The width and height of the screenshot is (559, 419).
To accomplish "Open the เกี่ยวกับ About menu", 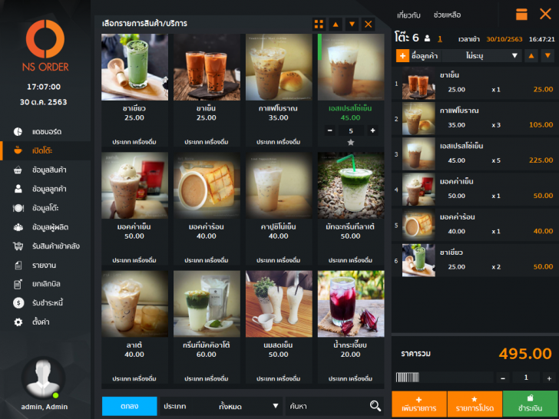I will tap(408, 15).
